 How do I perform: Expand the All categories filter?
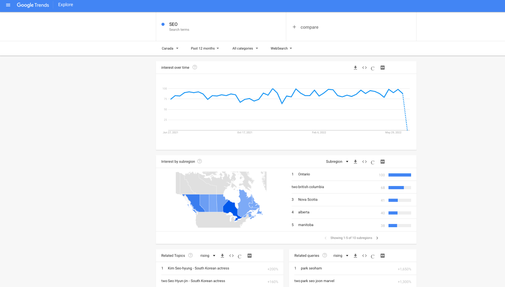(245, 49)
